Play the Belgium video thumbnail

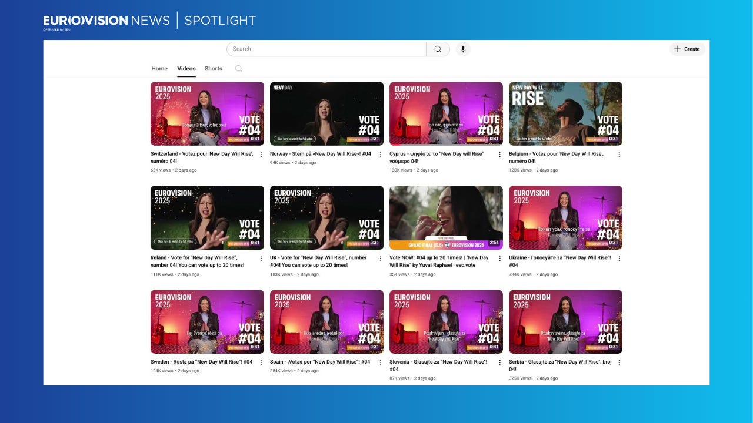pos(565,113)
